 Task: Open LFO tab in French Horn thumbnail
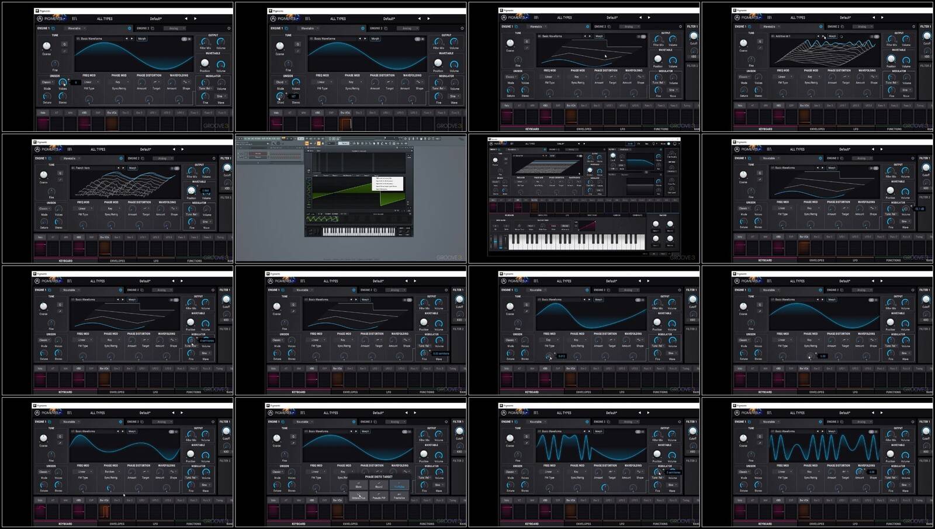pos(155,260)
